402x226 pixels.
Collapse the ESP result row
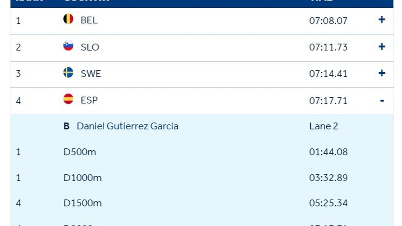[x=382, y=101]
